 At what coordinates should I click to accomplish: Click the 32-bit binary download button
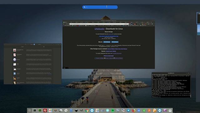pos(107,42)
